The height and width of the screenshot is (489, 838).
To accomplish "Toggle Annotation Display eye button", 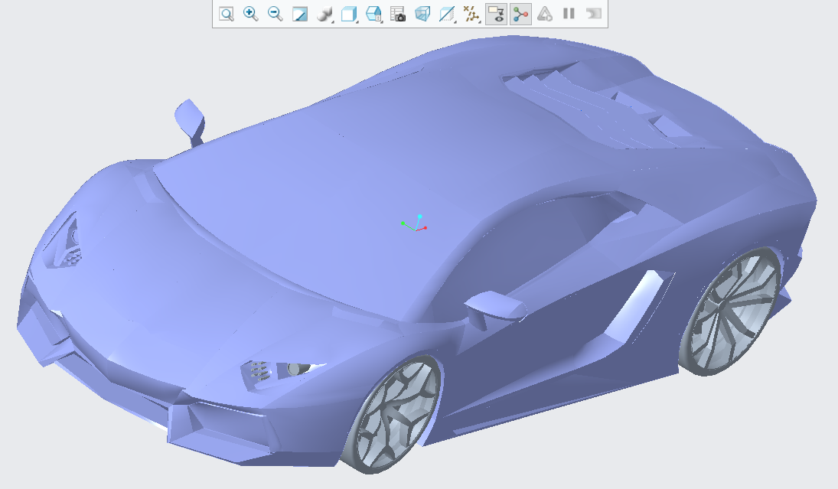I will [x=496, y=14].
